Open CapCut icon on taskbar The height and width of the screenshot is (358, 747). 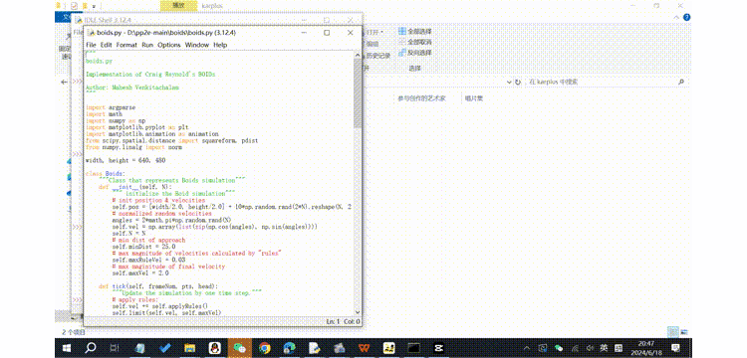(x=438, y=348)
